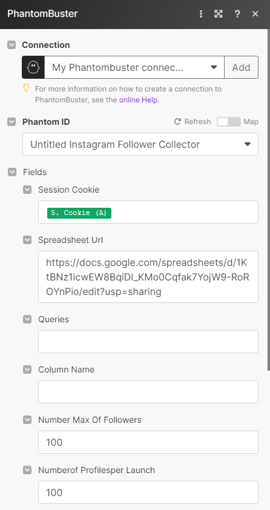This screenshot has height=510, width=270.
Task: Open the Phantombuster connection dropdown
Action: (x=134, y=67)
